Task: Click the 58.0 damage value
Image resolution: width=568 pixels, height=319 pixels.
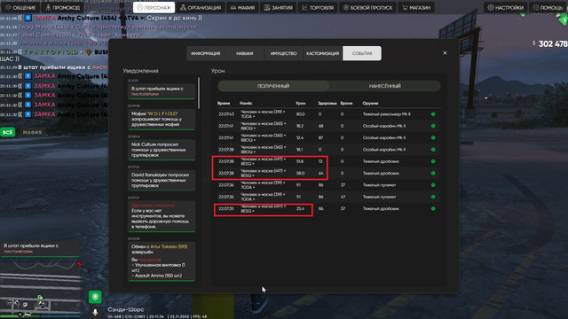Action: point(300,174)
